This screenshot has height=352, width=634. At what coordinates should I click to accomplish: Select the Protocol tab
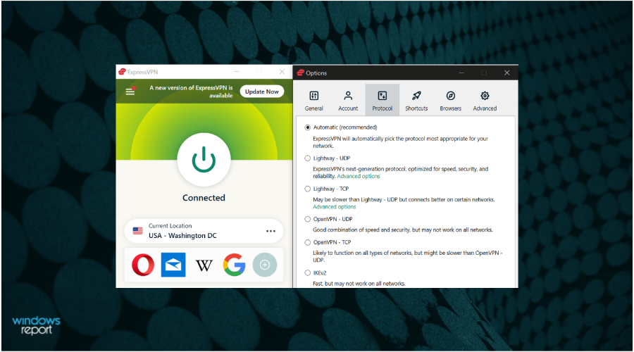coord(382,100)
